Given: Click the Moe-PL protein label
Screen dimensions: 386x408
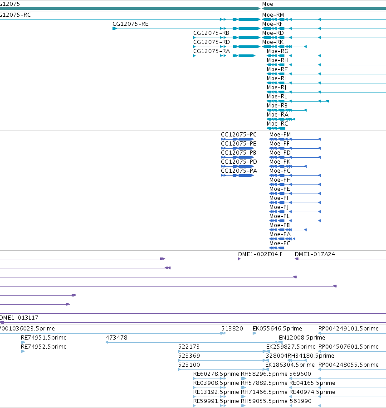Looking at the screenshot, I should tap(279, 217).
